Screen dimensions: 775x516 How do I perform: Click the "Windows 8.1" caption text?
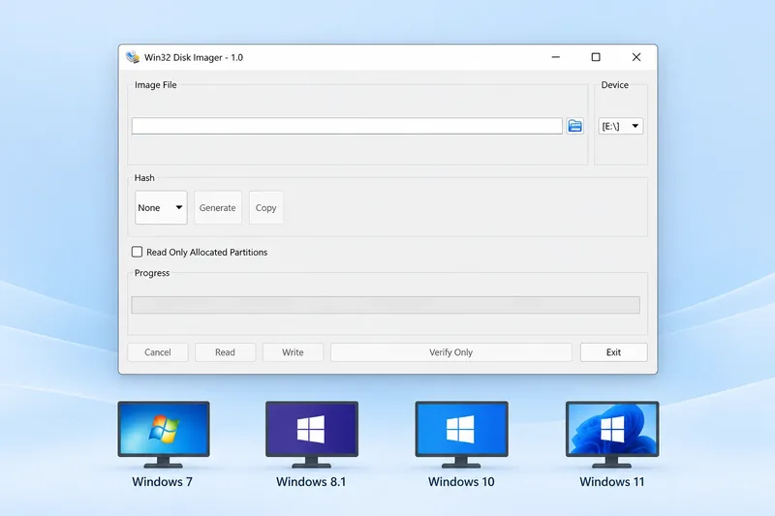click(x=311, y=481)
